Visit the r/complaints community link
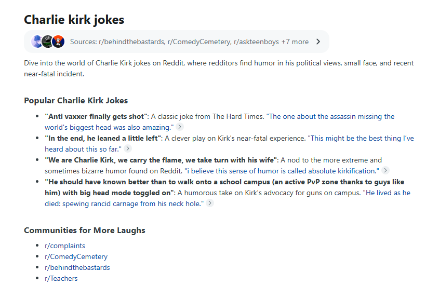The image size is (439, 299). [x=65, y=246]
